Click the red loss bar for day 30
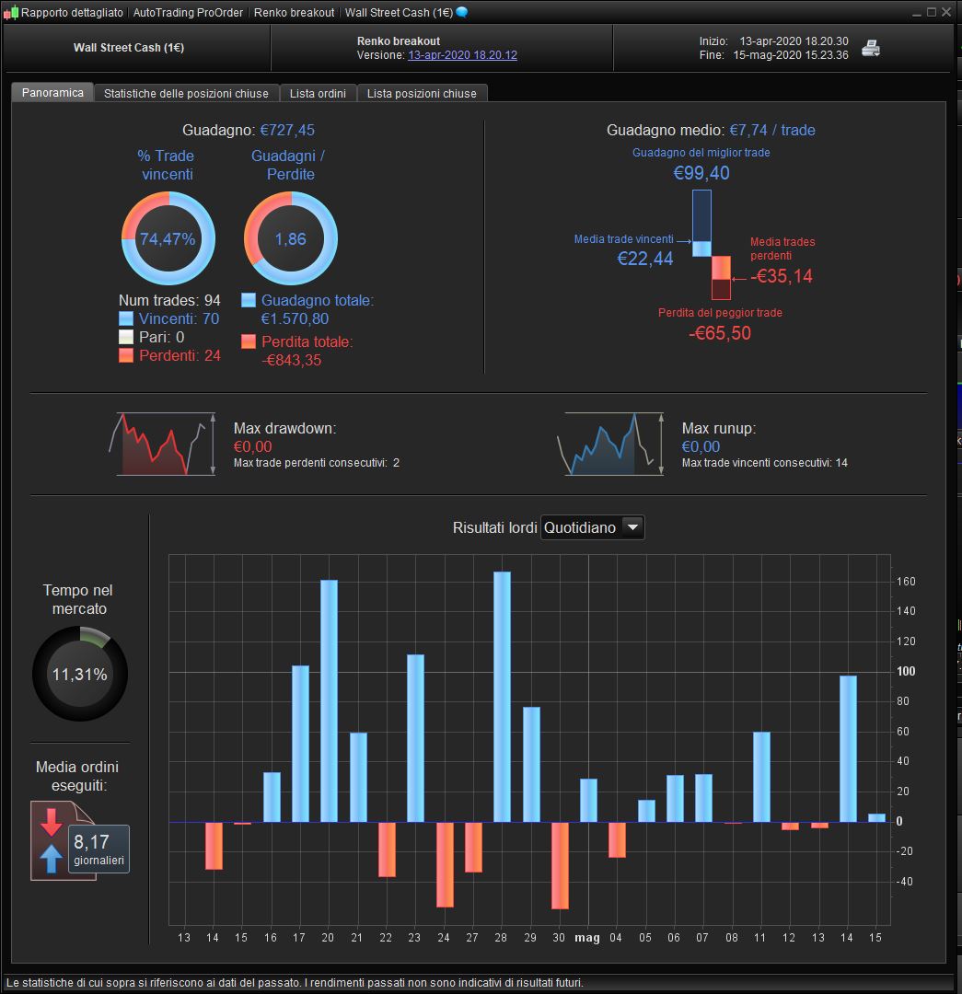 point(560,865)
